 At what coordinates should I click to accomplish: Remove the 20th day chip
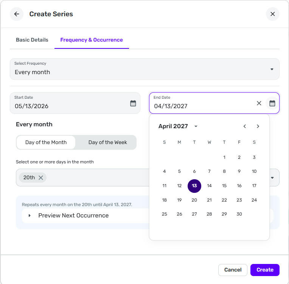[x=41, y=178]
